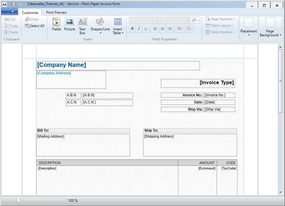This screenshot has height=206, width=285.
Task: Select the [Ship Via] field
Action: click(220, 109)
